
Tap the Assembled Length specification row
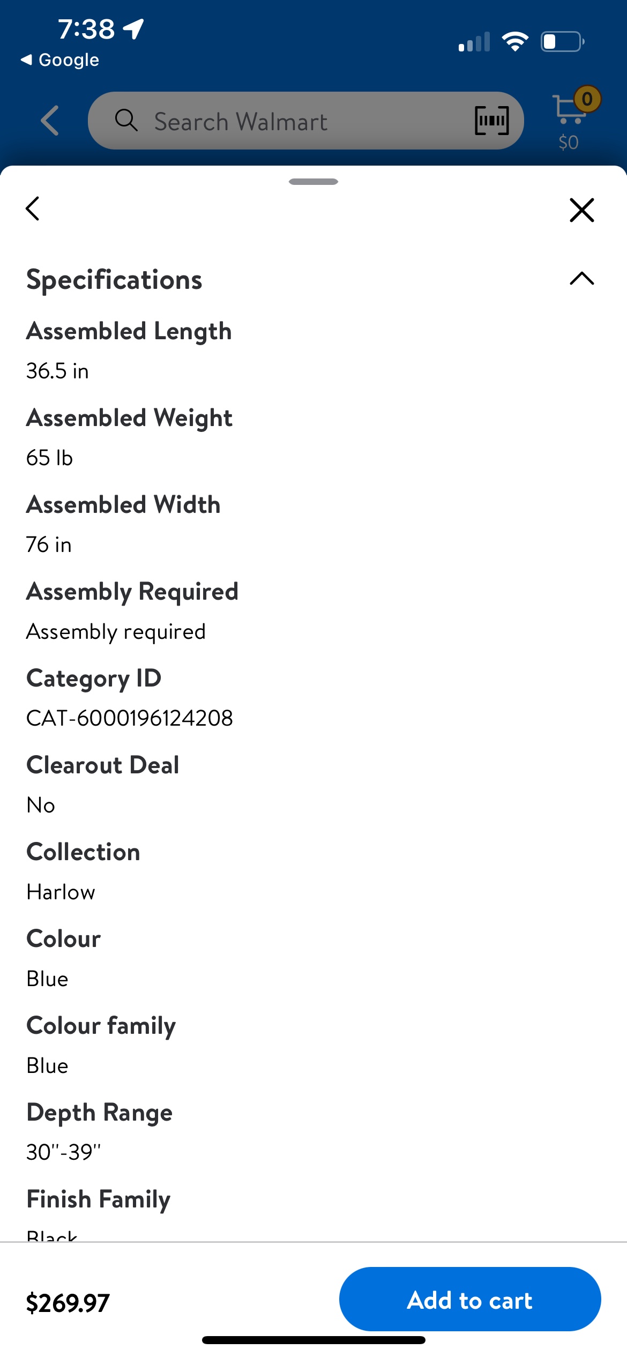click(129, 349)
